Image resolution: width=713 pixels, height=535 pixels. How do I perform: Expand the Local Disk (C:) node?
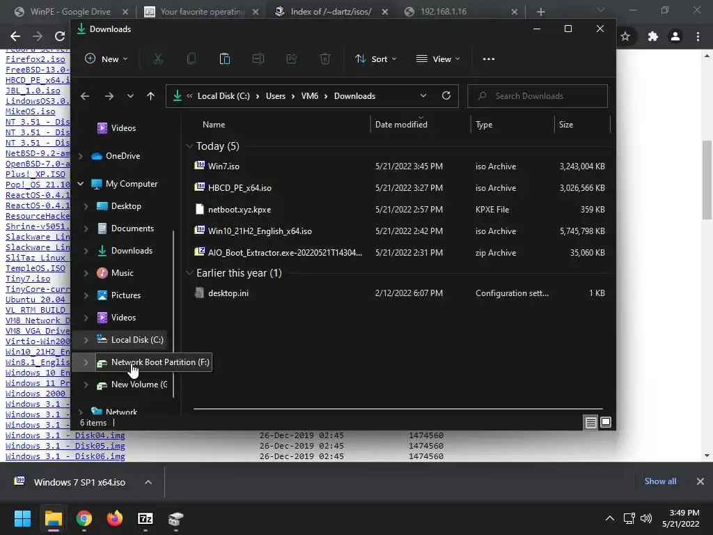click(x=86, y=340)
